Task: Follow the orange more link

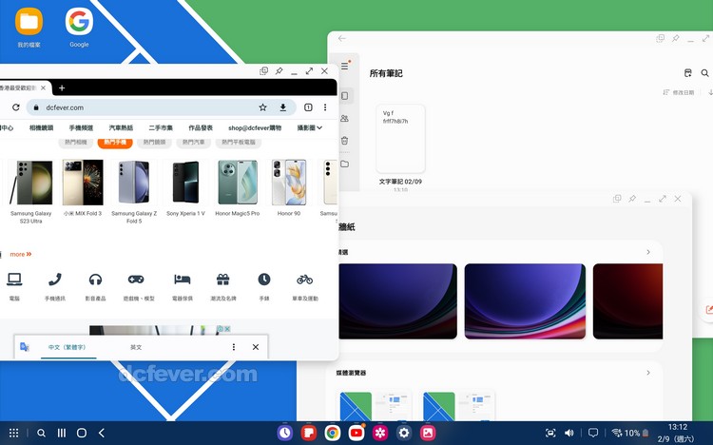Action: pos(21,254)
